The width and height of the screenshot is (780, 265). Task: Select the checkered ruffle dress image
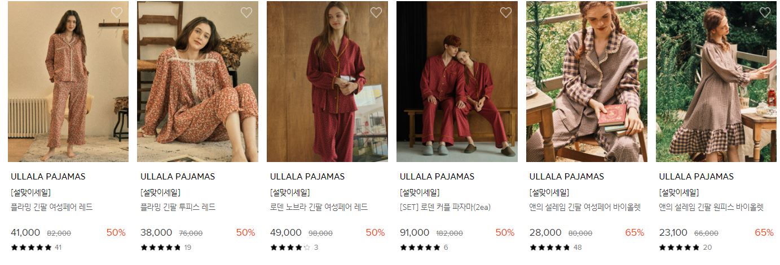click(716, 82)
